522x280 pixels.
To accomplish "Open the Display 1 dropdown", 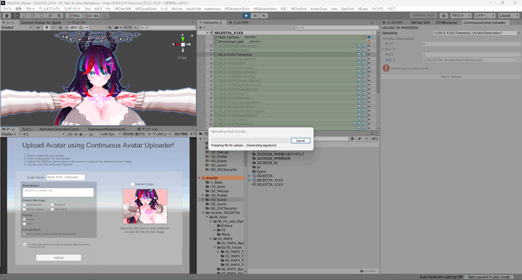I will coord(10,134).
